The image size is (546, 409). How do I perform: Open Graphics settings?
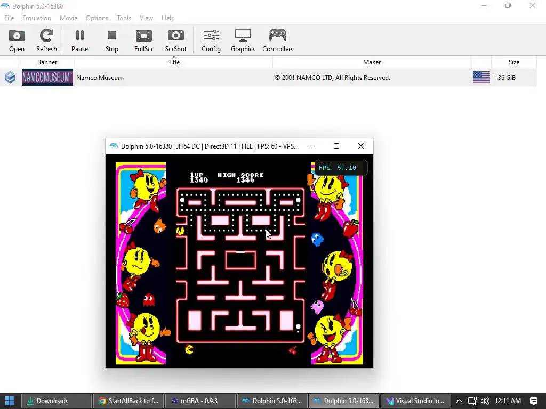tap(243, 40)
